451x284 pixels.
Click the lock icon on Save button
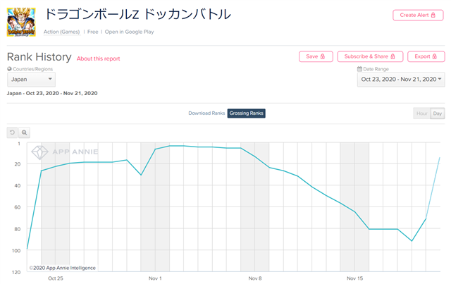tap(323, 56)
